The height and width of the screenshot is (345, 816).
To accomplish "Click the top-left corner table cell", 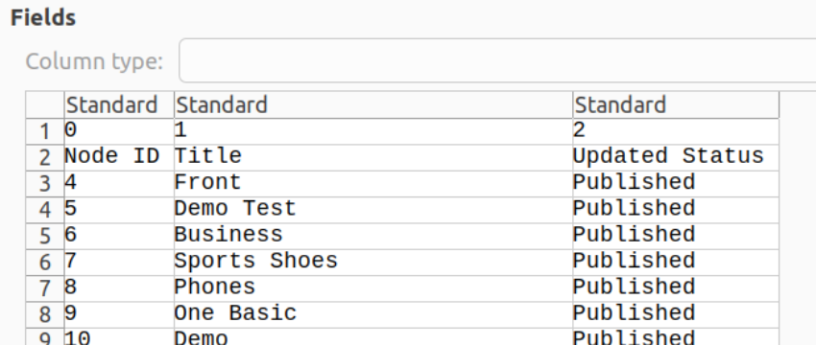I will tap(45, 105).
